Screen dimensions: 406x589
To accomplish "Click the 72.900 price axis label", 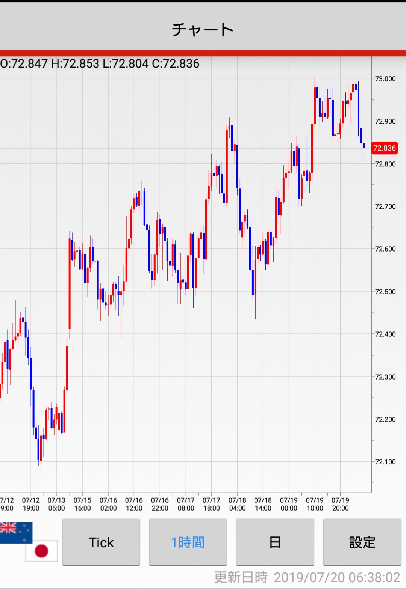I will tap(385, 121).
